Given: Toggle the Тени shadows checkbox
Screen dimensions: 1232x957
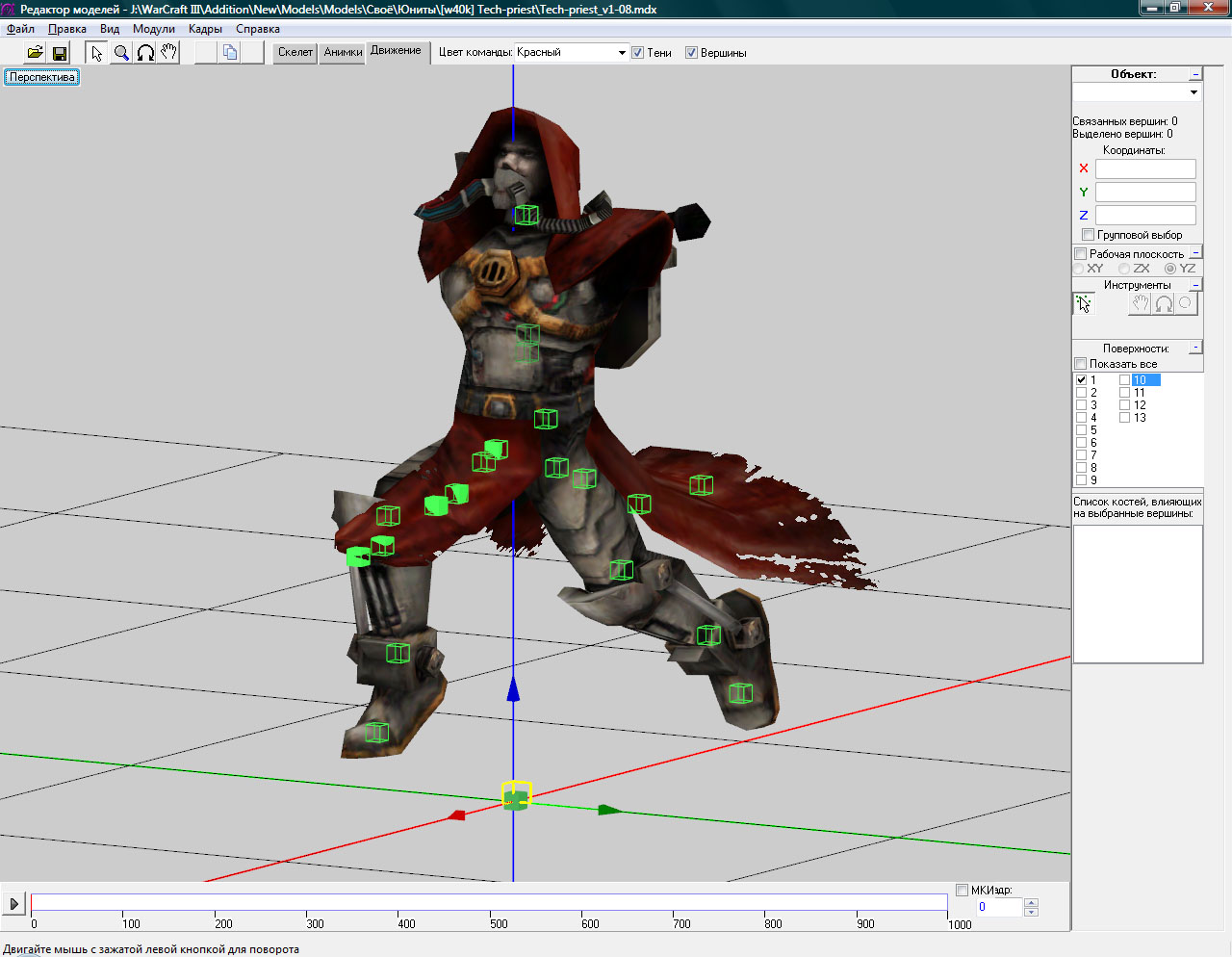Looking at the screenshot, I should (637, 53).
